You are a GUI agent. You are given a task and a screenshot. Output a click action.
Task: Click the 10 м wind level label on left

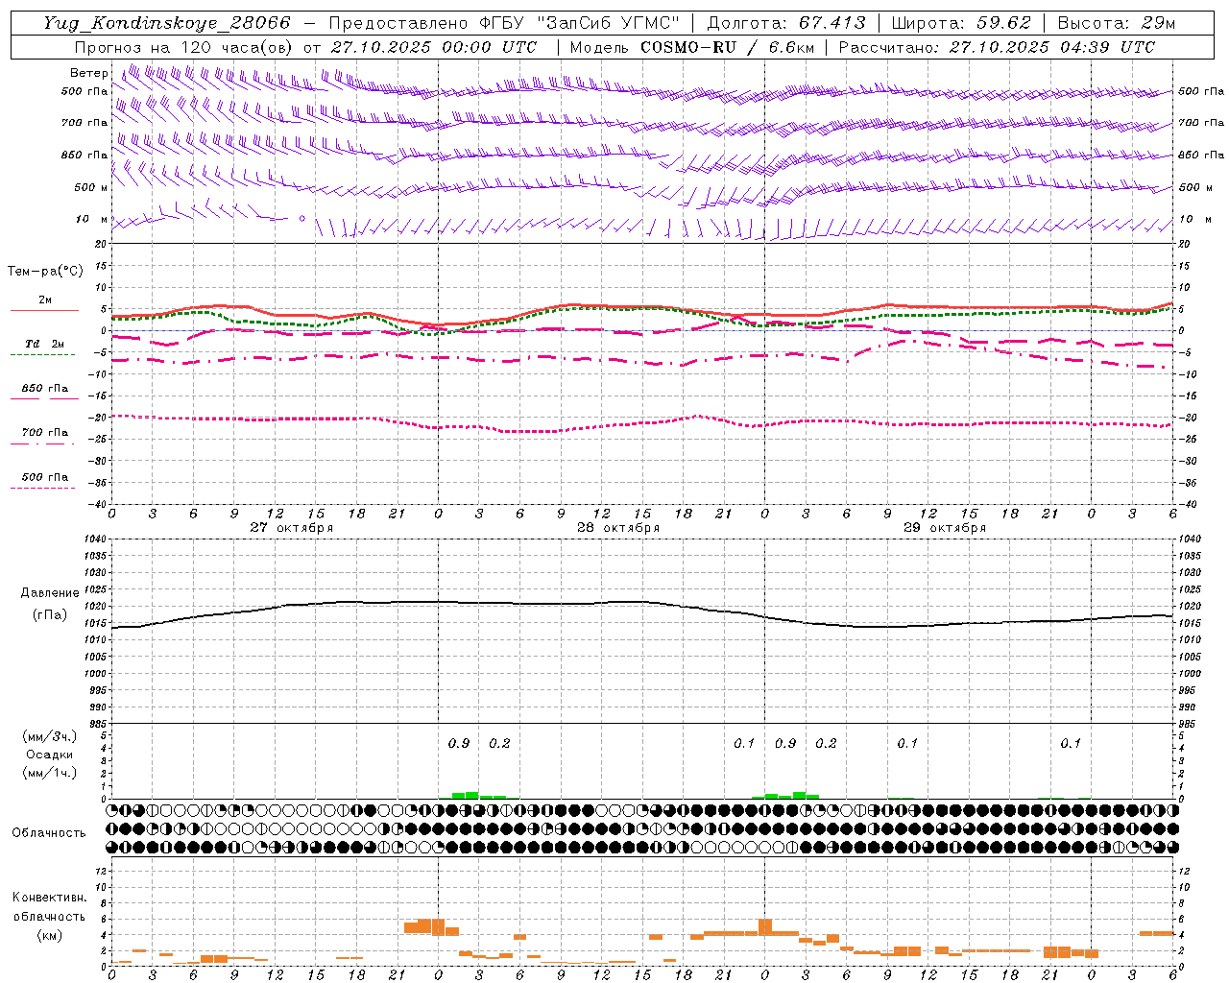click(92, 220)
